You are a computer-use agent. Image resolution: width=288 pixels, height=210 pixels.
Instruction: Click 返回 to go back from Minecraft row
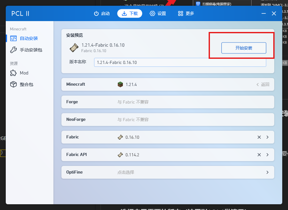[263, 85]
